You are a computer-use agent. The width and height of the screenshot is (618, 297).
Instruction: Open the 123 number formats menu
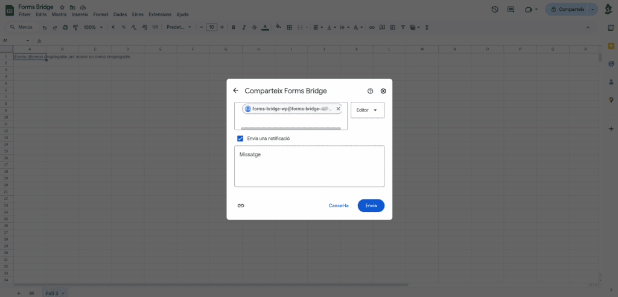(x=155, y=28)
